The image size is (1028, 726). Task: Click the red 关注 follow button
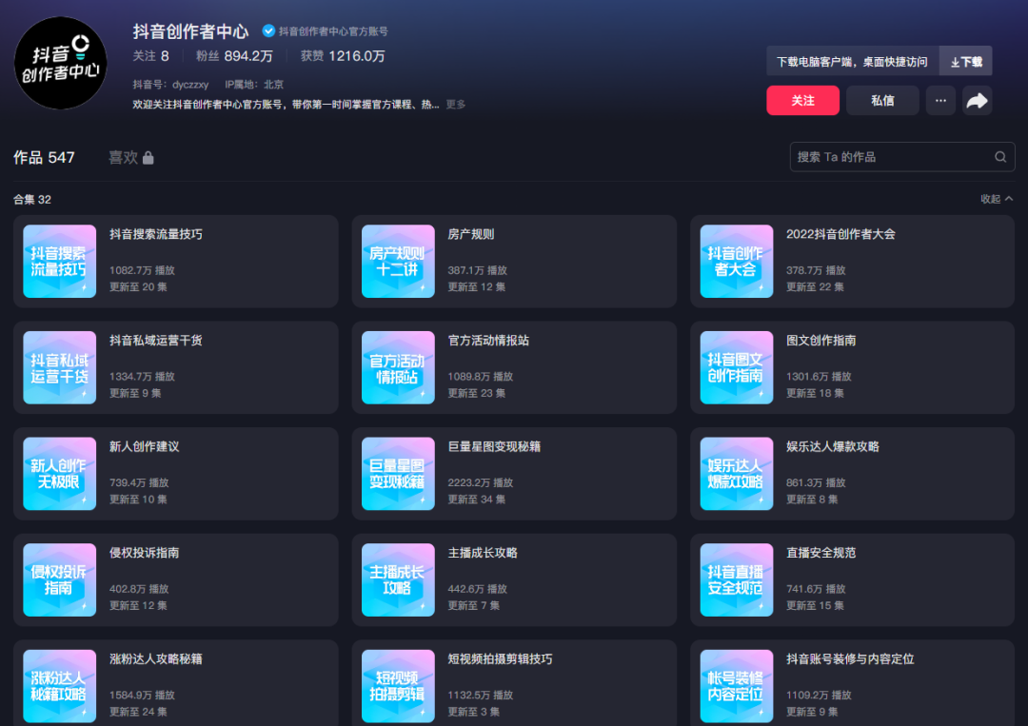(x=802, y=100)
